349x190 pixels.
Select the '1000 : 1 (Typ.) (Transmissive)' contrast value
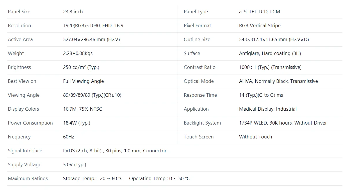pyautogui.click(x=270, y=67)
